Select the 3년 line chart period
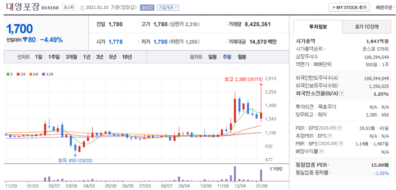 tap(99, 57)
